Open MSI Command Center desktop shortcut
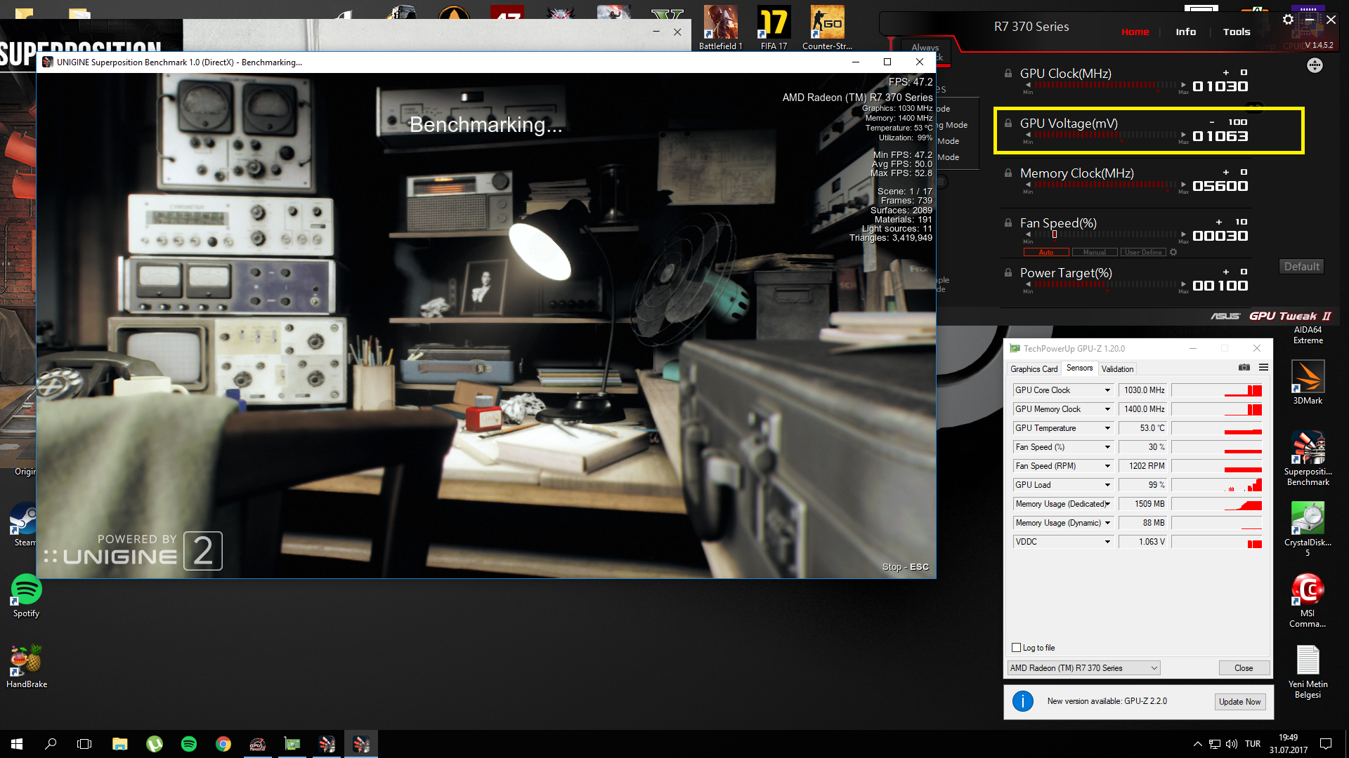 [x=1308, y=600]
